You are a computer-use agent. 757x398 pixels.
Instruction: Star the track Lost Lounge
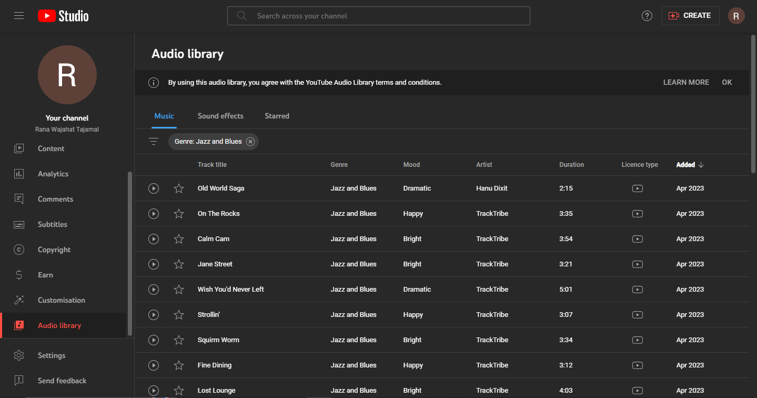click(179, 391)
